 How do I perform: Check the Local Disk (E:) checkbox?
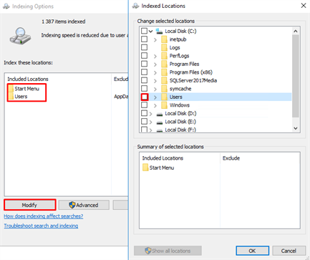click(x=144, y=121)
